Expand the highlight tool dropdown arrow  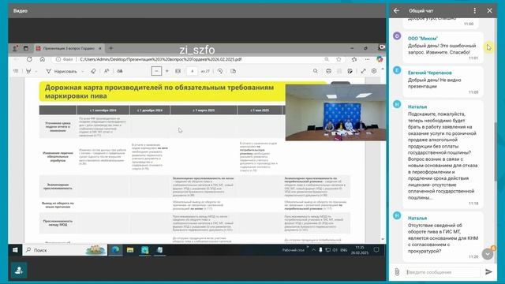(x=36, y=72)
